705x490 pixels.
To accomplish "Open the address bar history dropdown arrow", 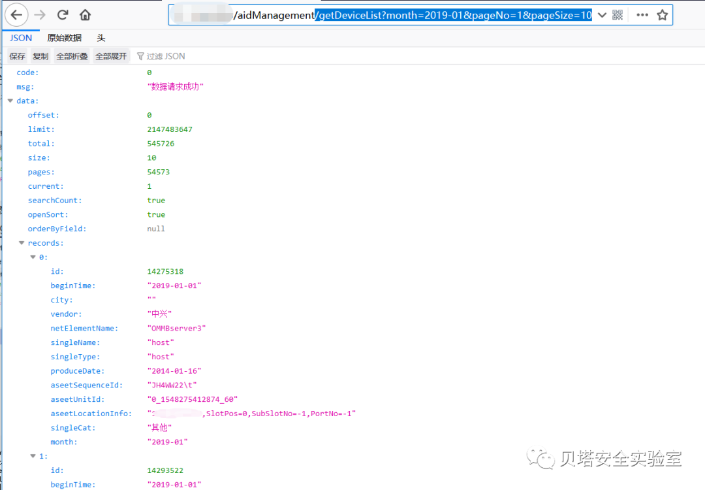I will pos(602,15).
